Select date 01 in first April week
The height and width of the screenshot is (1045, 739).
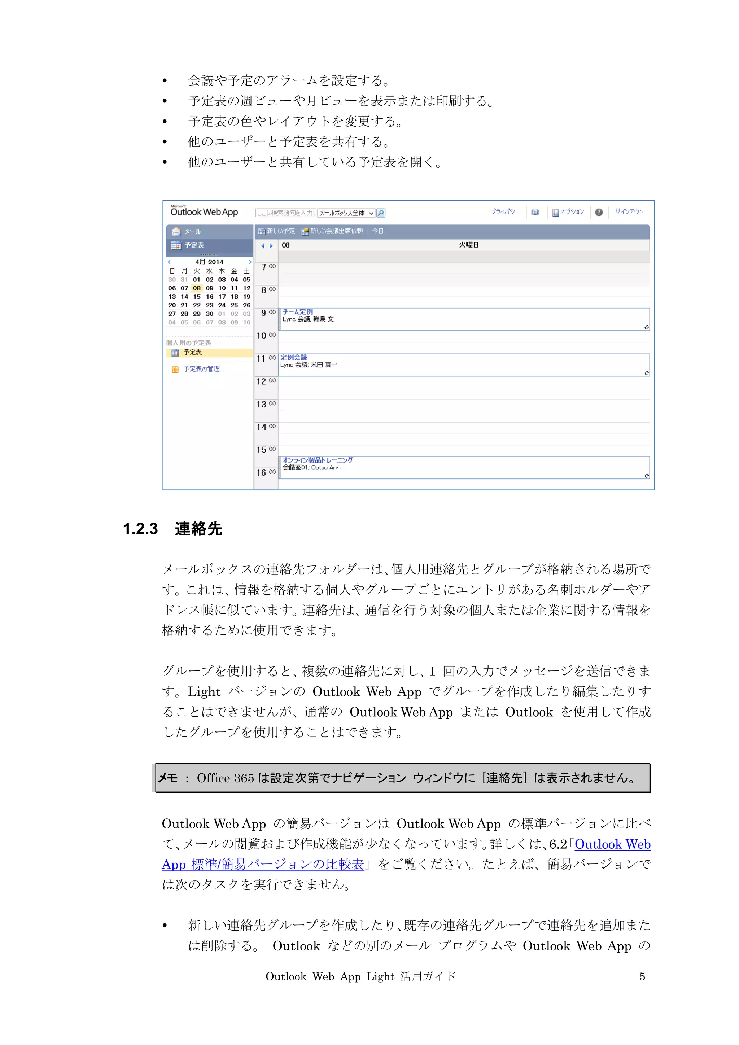[197, 279]
